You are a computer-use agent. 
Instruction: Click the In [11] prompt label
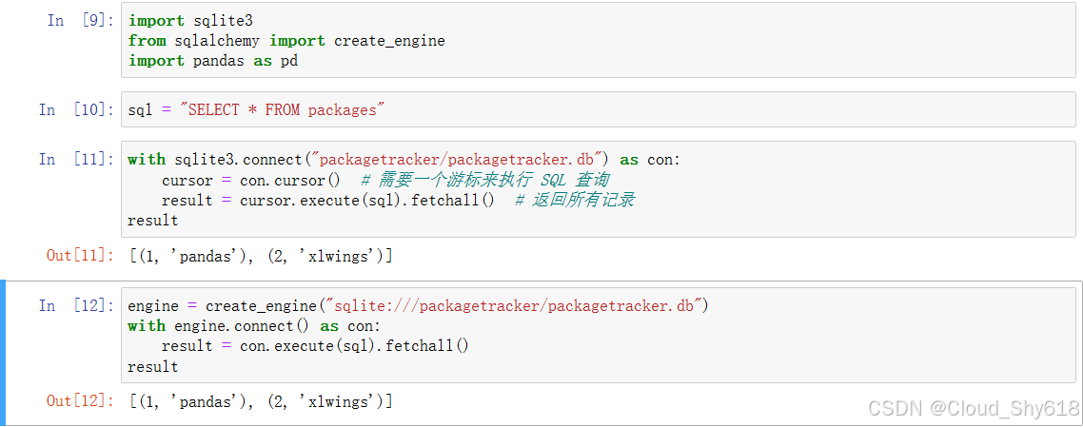[76, 160]
